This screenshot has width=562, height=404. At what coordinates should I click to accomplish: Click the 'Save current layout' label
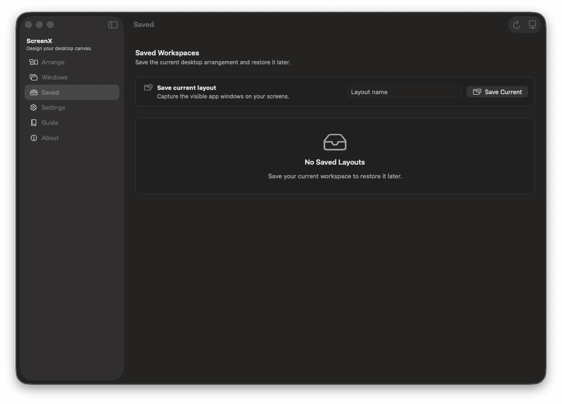click(186, 88)
